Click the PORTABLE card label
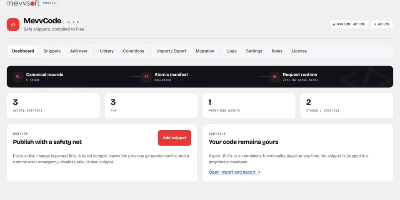This screenshot has width=400, height=200. pyautogui.click(x=217, y=134)
